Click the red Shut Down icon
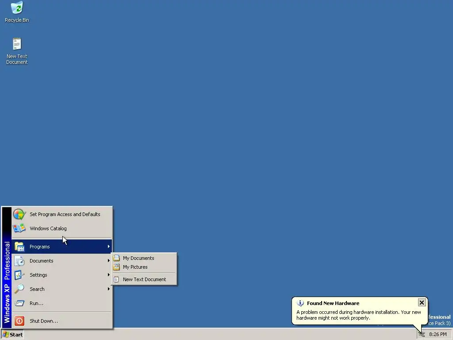This screenshot has height=340, width=453. tap(19, 321)
